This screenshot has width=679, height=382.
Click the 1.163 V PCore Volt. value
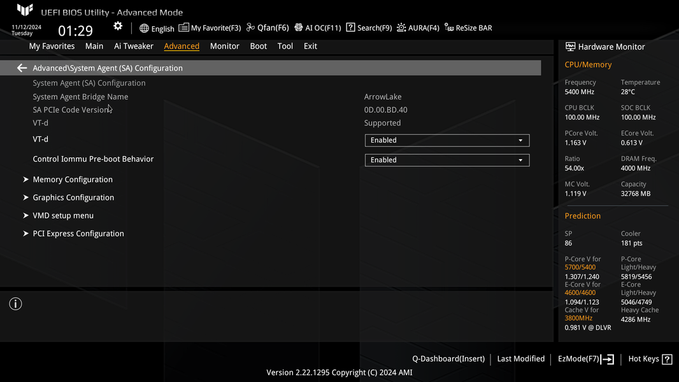point(575,143)
